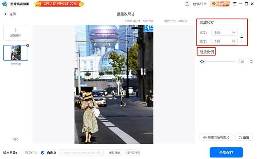Click the lur.webp file name

point(16,63)
